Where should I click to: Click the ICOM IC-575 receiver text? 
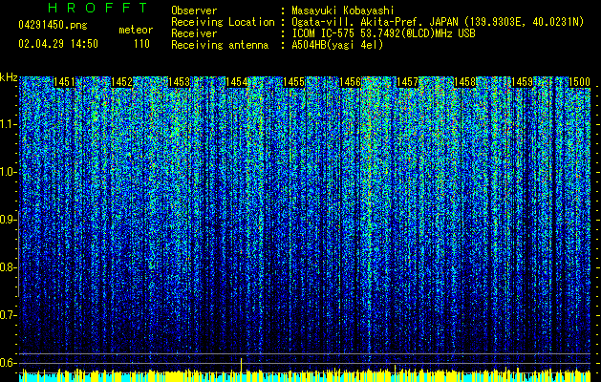[x=383, y=33]
